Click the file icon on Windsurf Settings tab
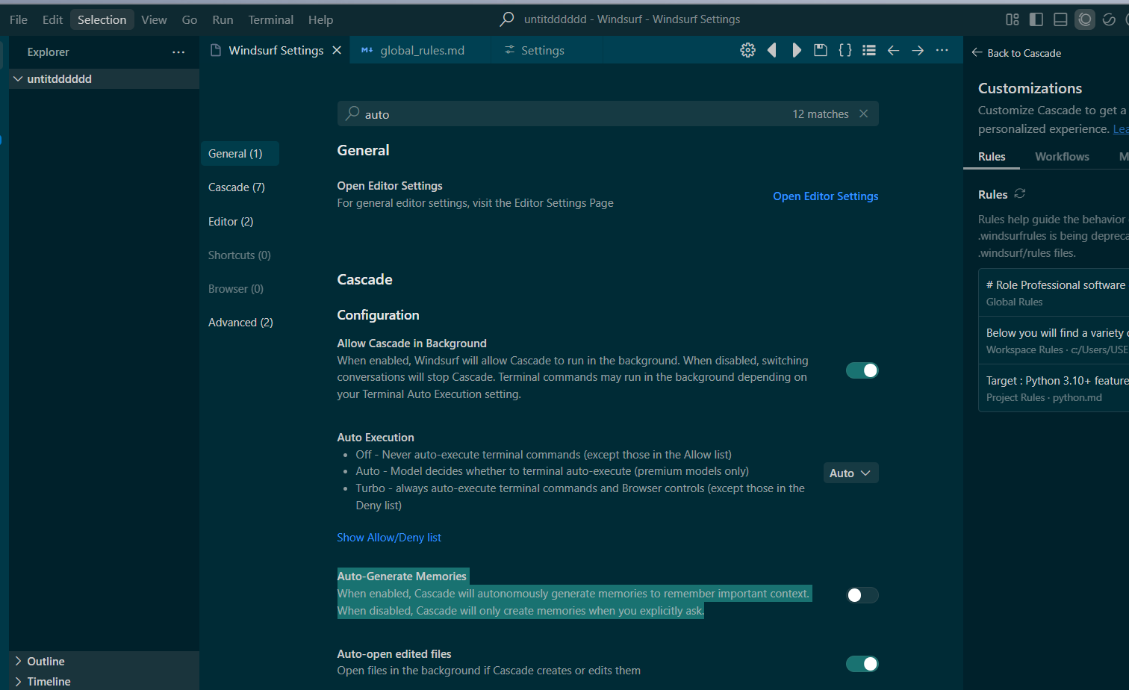Screen dimensions: 1129x690 pos(216,50)
